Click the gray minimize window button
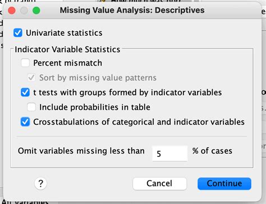Image resolution: width=266 pixels, height=204 pixels. pos(24,11)
